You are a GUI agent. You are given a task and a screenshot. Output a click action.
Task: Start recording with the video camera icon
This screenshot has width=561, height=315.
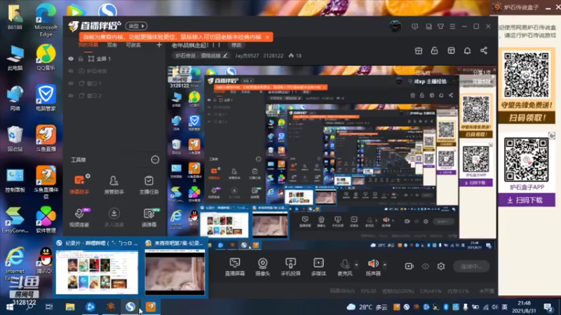coord(409,266)
